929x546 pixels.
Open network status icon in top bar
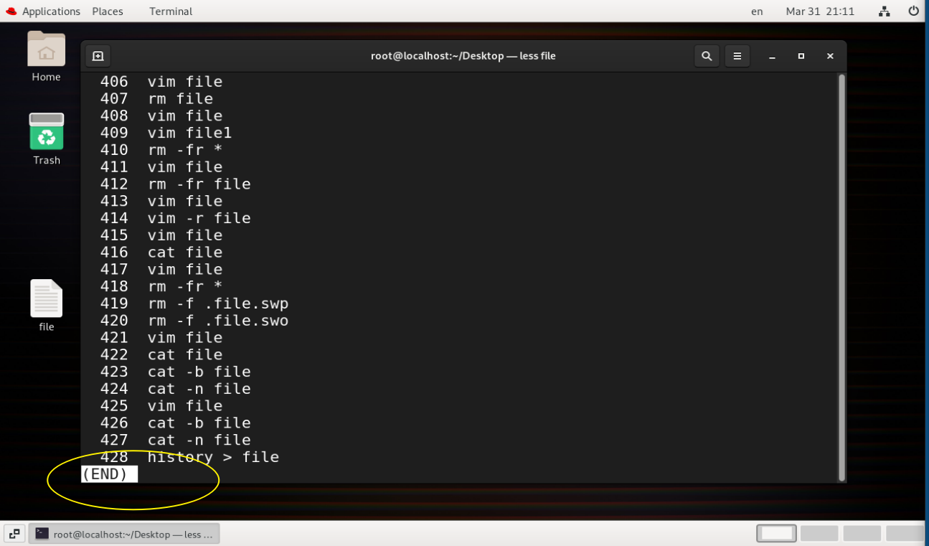884,11
